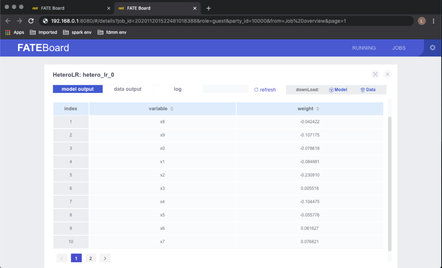This screenshot has height=268, width=442.
Task: Click the FATEBoard logo
Action: (43, 47)
